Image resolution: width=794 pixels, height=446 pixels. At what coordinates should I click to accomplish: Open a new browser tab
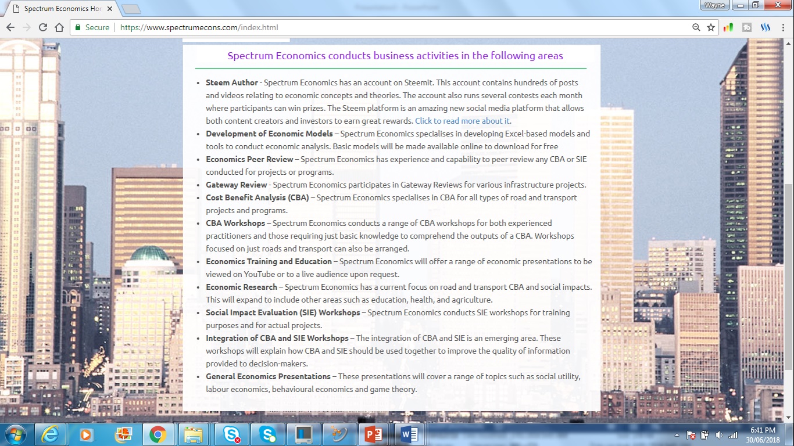(x=131, y=9)
